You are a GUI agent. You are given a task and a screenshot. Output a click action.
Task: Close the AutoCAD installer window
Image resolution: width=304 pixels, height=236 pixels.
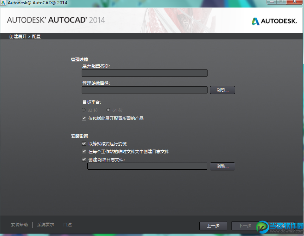[x=294, y=2]
